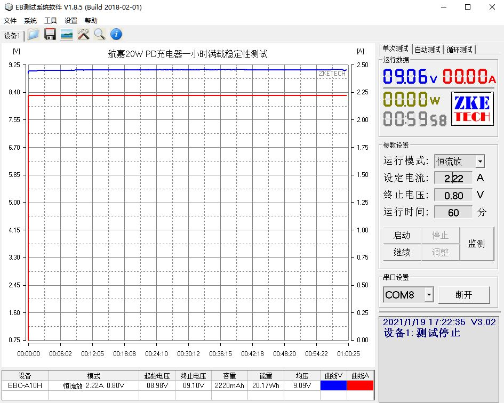The image size is (504, 403).
Task: Click the 终止电压 field showing 0.80
Action: tap(453, 196)
